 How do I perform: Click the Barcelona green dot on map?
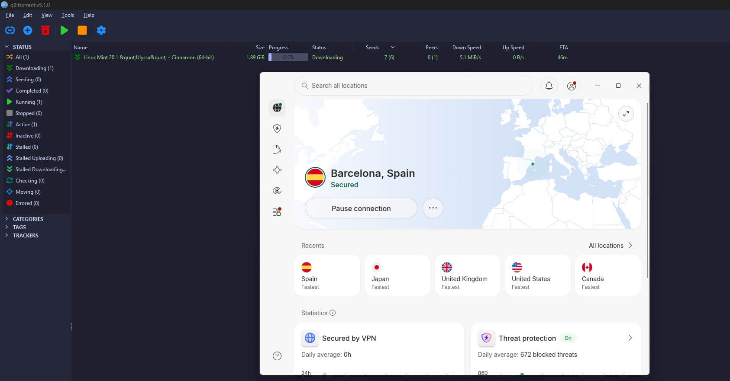(x=533, y=164)
